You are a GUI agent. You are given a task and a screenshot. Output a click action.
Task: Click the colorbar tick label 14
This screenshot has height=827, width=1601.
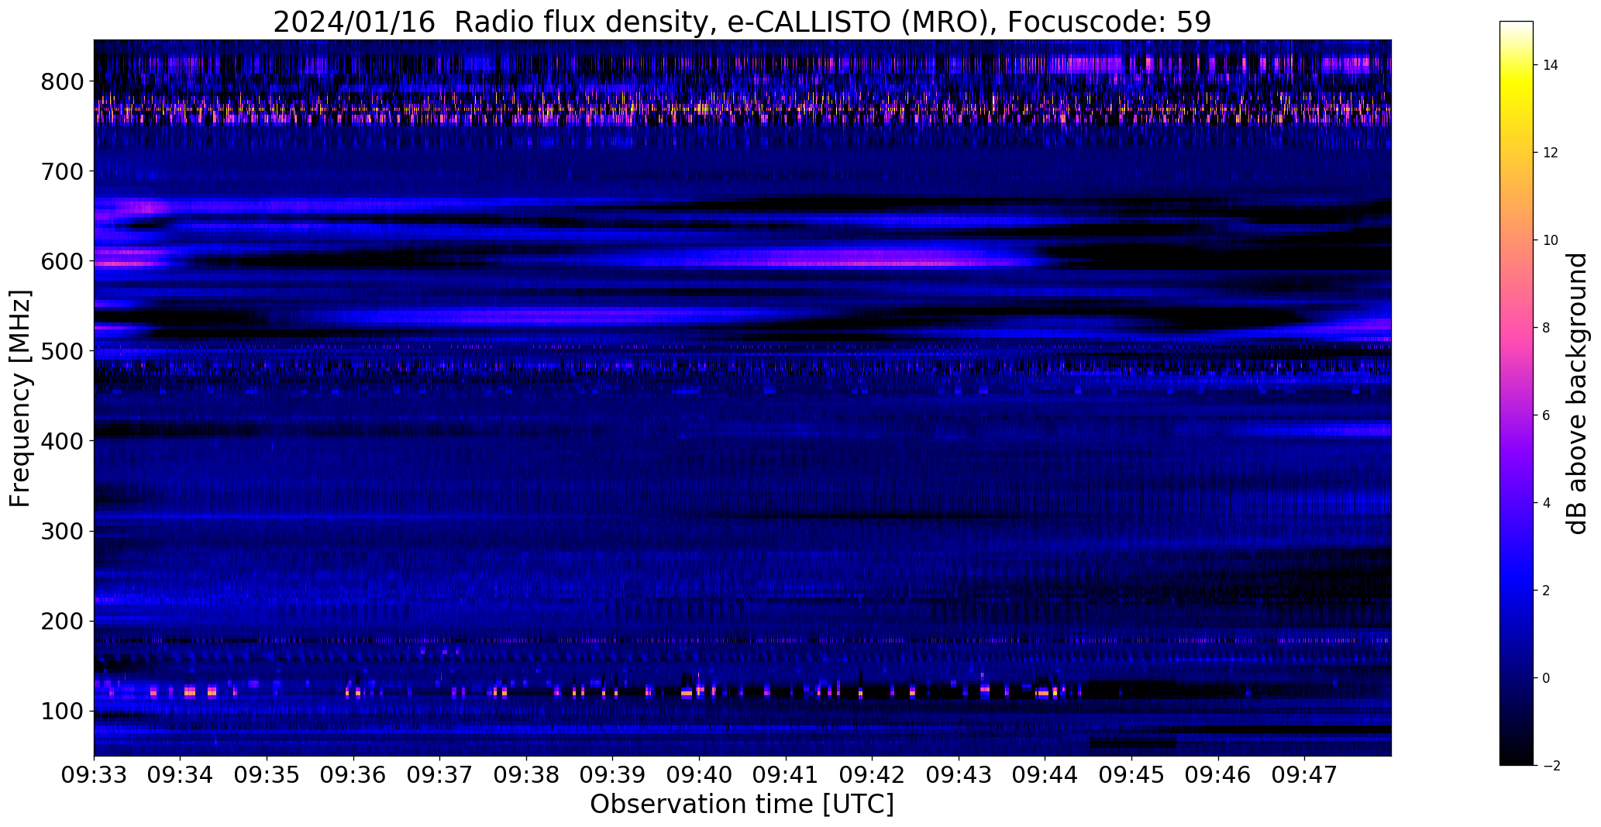pos(1551,65)
